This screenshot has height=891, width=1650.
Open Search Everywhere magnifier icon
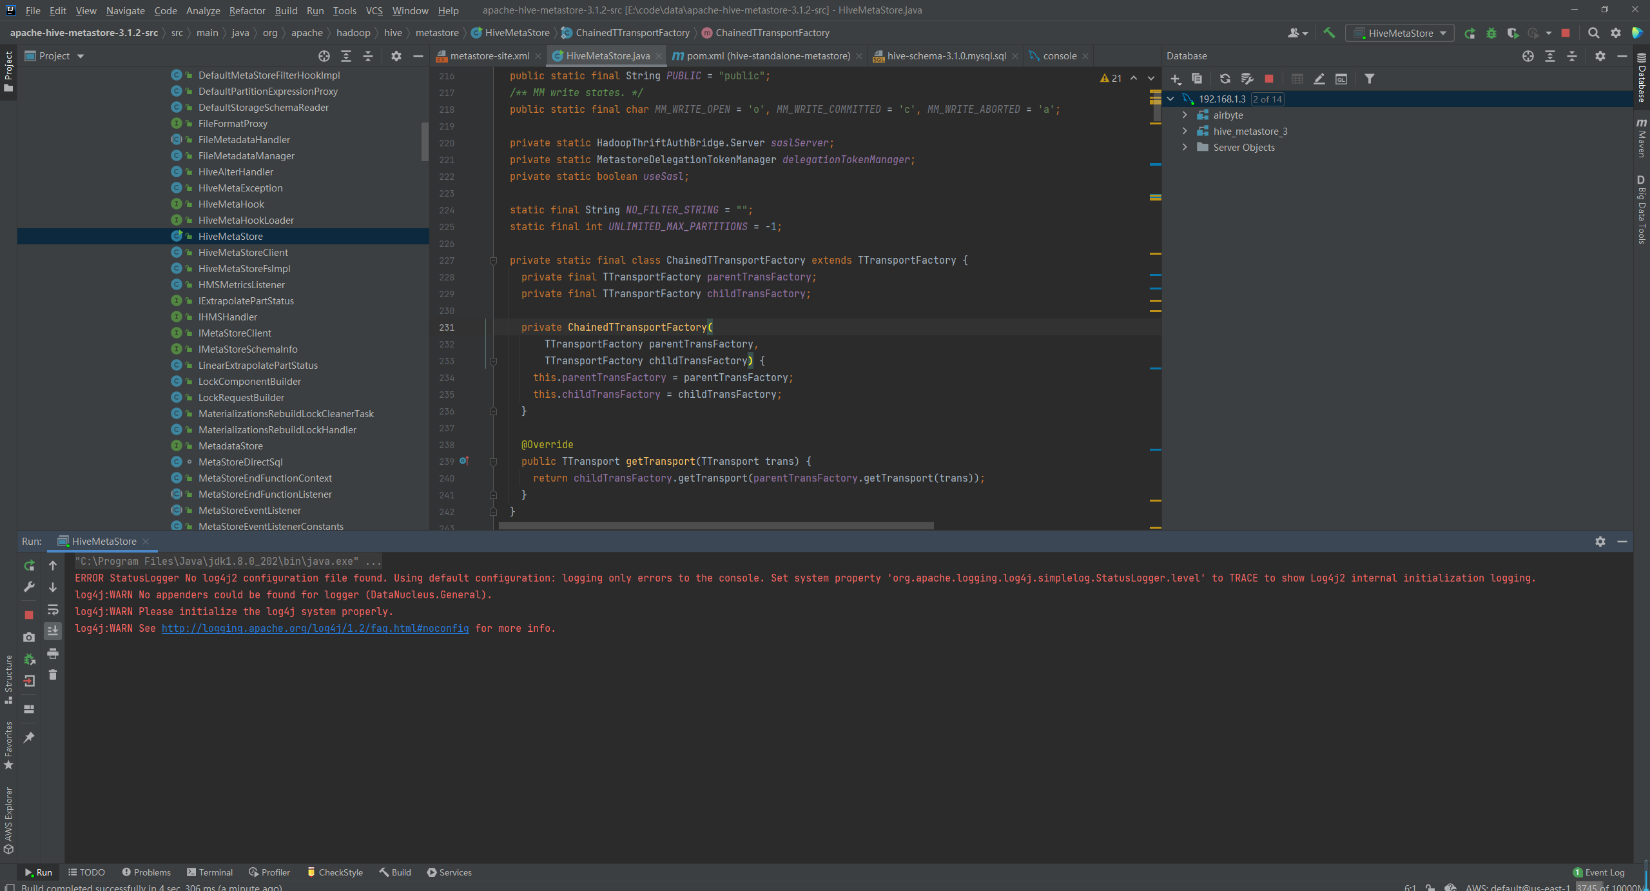(x=1593, y=33)
